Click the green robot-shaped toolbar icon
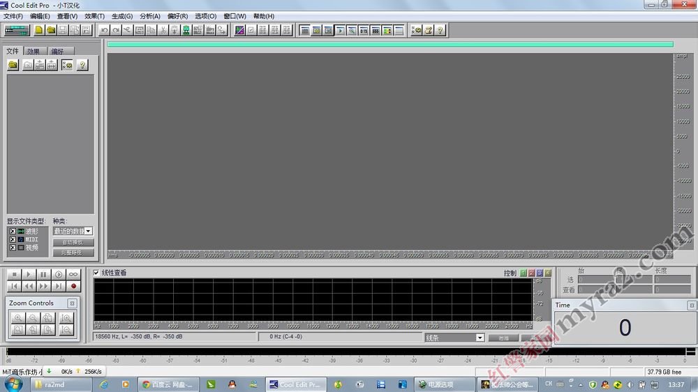698x392 pixels. point(186,30)
